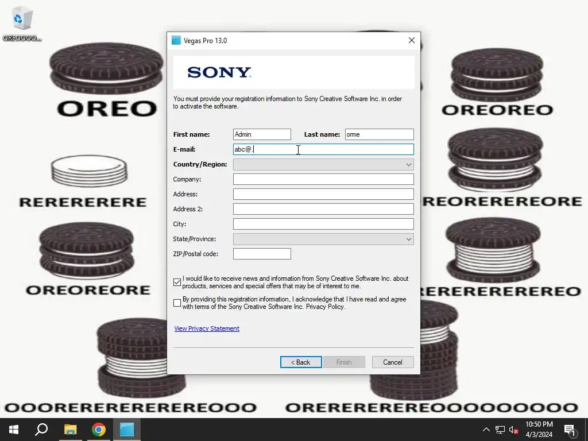Click the Company text field

click(x=323, y=179)
